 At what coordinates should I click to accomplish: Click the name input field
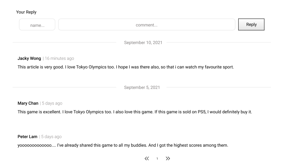pos(37,25)
